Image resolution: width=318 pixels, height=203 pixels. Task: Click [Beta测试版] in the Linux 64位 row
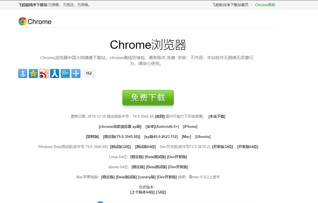coord(155,157)
